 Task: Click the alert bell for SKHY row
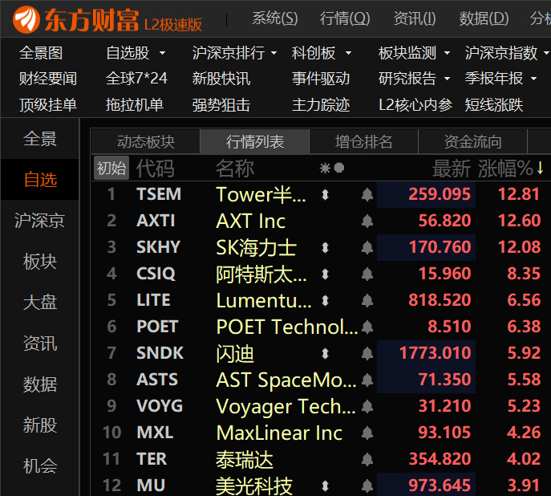pos(367,247)
